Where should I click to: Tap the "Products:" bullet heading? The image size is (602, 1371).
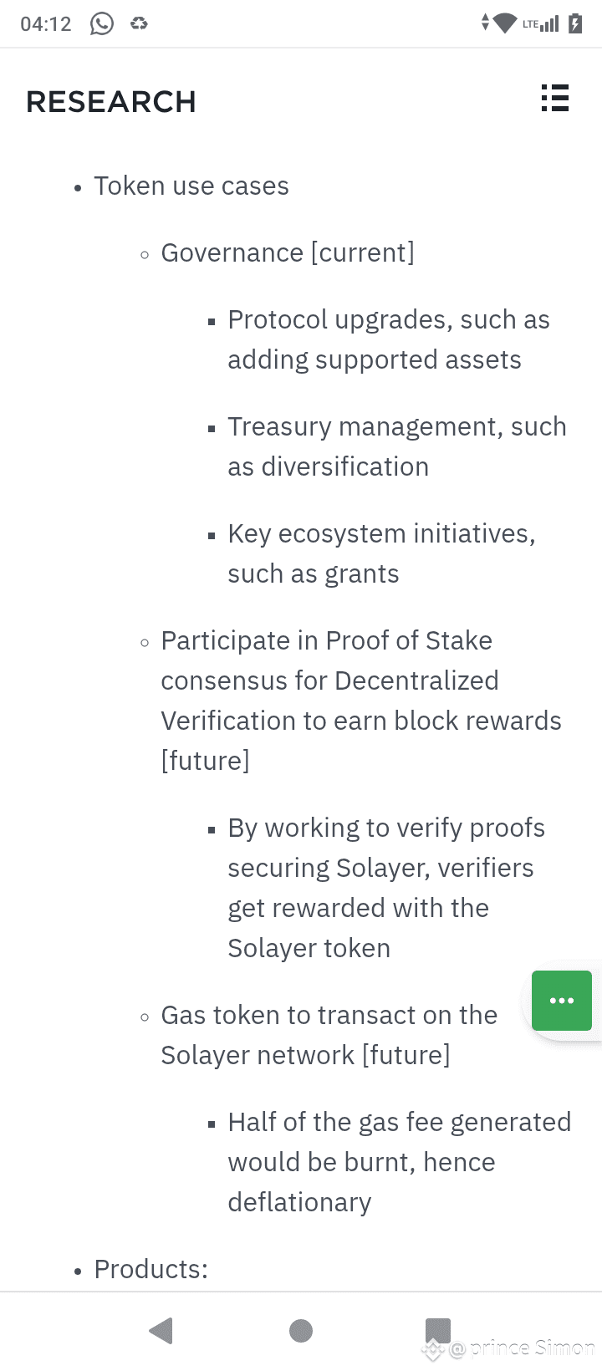pyautogui.click(x=151, y=1269)
